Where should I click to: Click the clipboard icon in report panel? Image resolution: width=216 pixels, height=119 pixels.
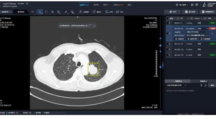coord(206,85)
